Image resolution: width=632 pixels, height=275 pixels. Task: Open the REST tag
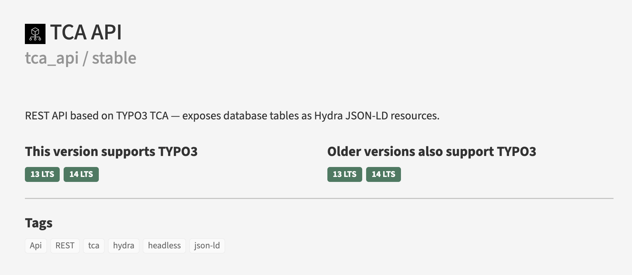[x=65, y=246]
